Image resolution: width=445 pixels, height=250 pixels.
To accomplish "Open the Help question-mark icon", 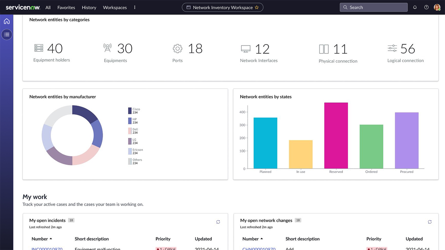I will [426, 7].
